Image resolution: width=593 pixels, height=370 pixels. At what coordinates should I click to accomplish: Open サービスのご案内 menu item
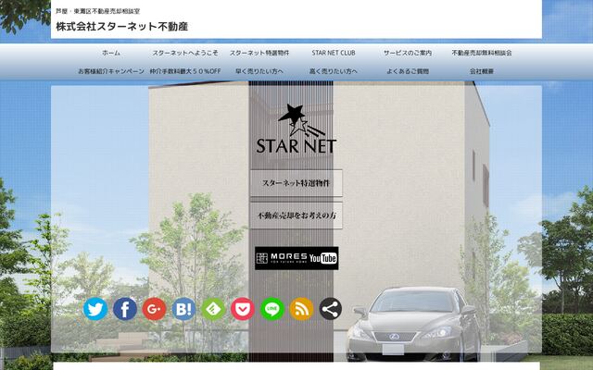click(408, 53)
